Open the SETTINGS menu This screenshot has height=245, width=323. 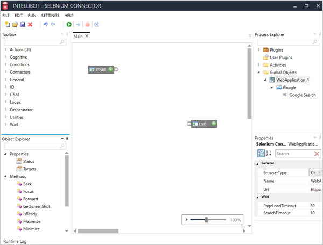pyautogui.click(x=50, y=16)
